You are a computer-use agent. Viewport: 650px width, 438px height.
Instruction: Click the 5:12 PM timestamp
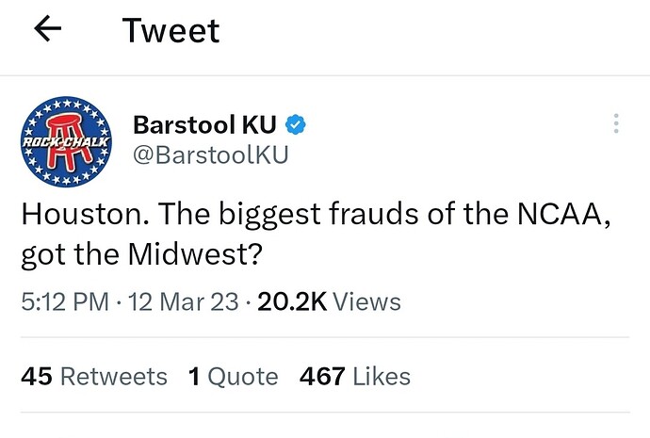click(65, 301)
